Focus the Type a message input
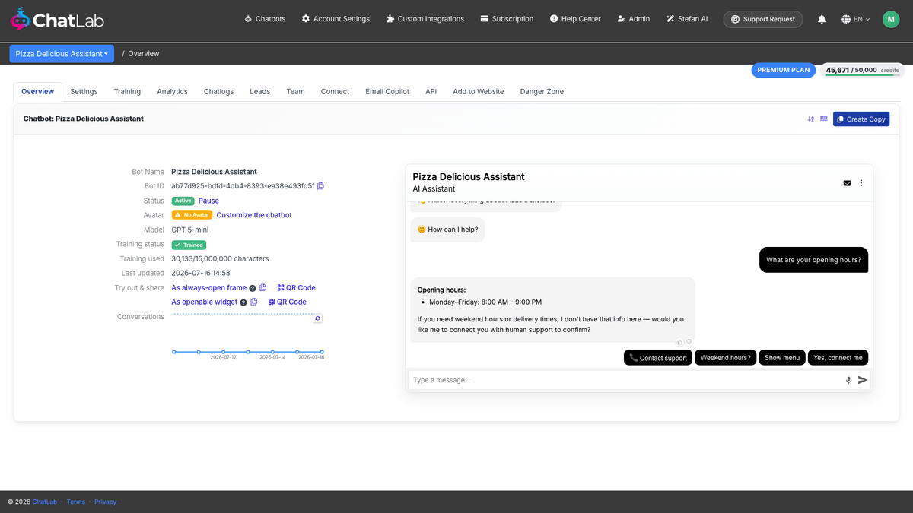The height and width of the screenshot is (513, 913). click(625, 380)
